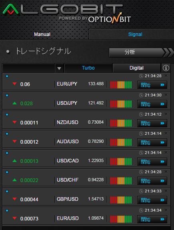Image resolution: width=174 pixels, height=230 pixels.
Task: Dismiss the EUR/JPY signal with X
Action: (x=166, y=76)
